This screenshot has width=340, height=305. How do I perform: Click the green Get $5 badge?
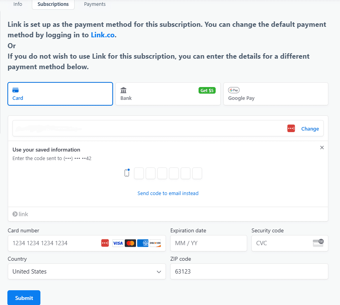coord(207,90)
